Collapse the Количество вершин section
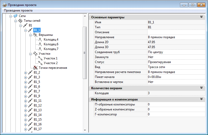208x135 pixels. pos(201,88)
